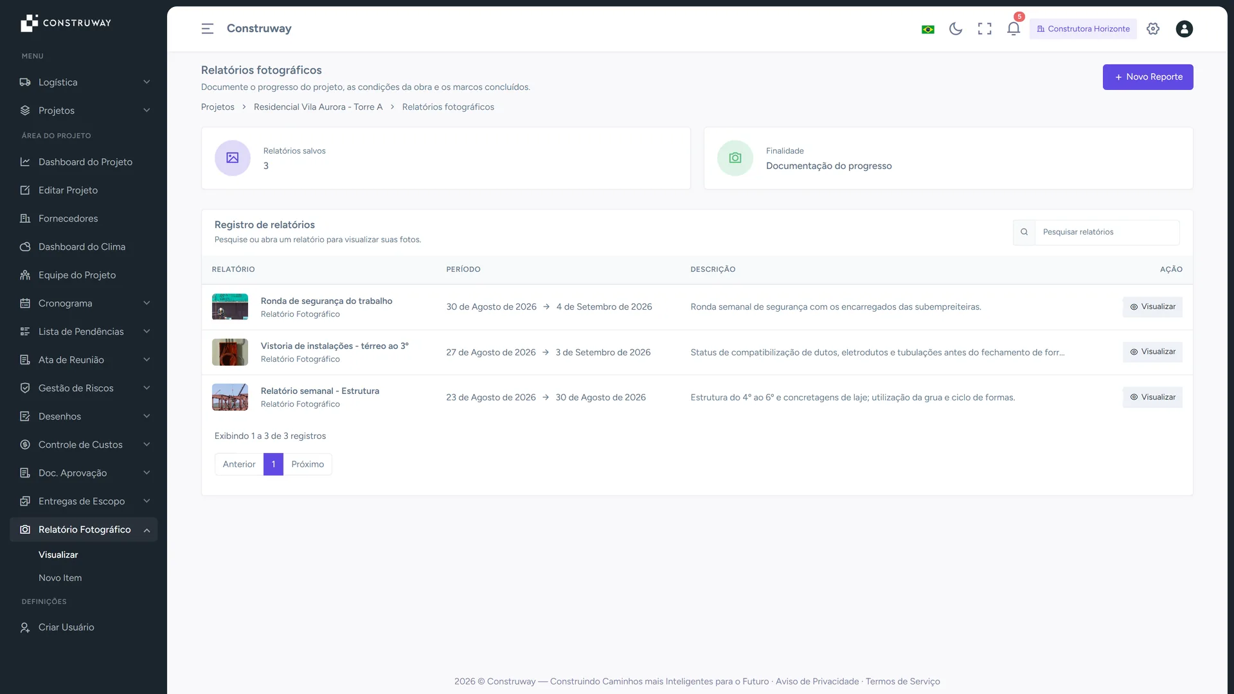Open Editar Projeto in sidebar
This screenshot has height=694, width=1234.
(x=84, y=190)
